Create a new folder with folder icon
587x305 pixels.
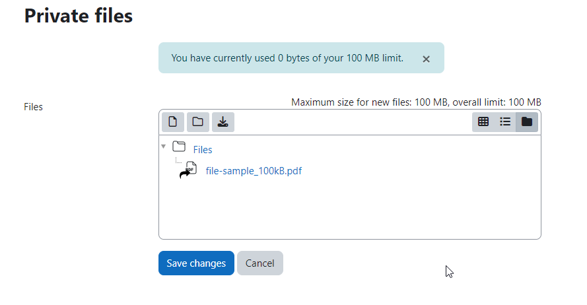coord(197,122)
